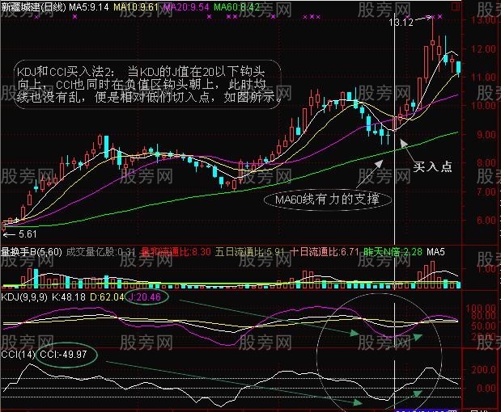Click the small red square icon above the price axis

pos(457,7)
